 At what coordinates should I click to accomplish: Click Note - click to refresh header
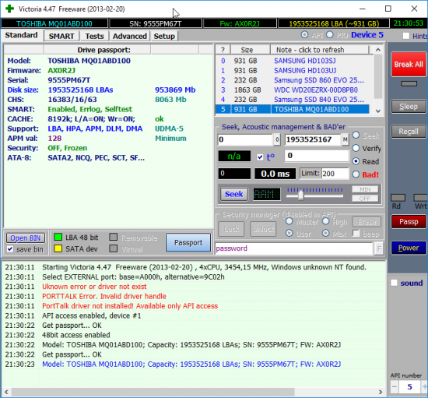click(x=319, y=50)
